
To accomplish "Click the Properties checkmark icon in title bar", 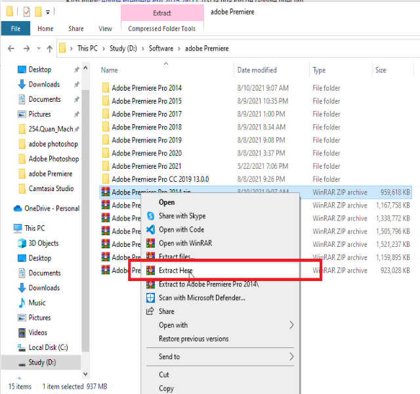I will pos(27,12).
